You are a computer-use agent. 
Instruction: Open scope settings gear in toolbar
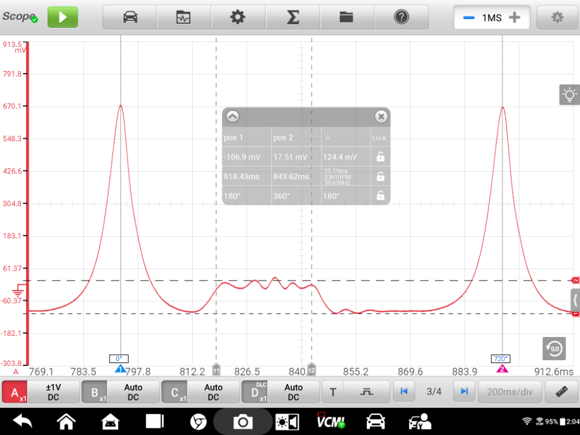tap(238, 17)
